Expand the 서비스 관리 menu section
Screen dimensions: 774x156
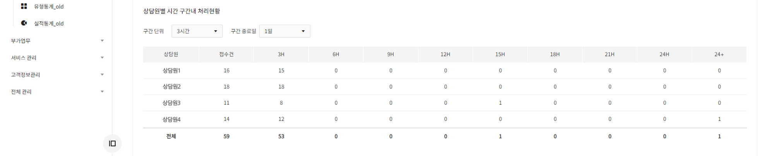click(58, 57)
